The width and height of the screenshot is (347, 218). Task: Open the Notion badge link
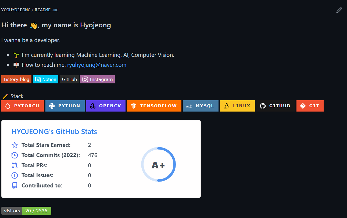point(46,79)
